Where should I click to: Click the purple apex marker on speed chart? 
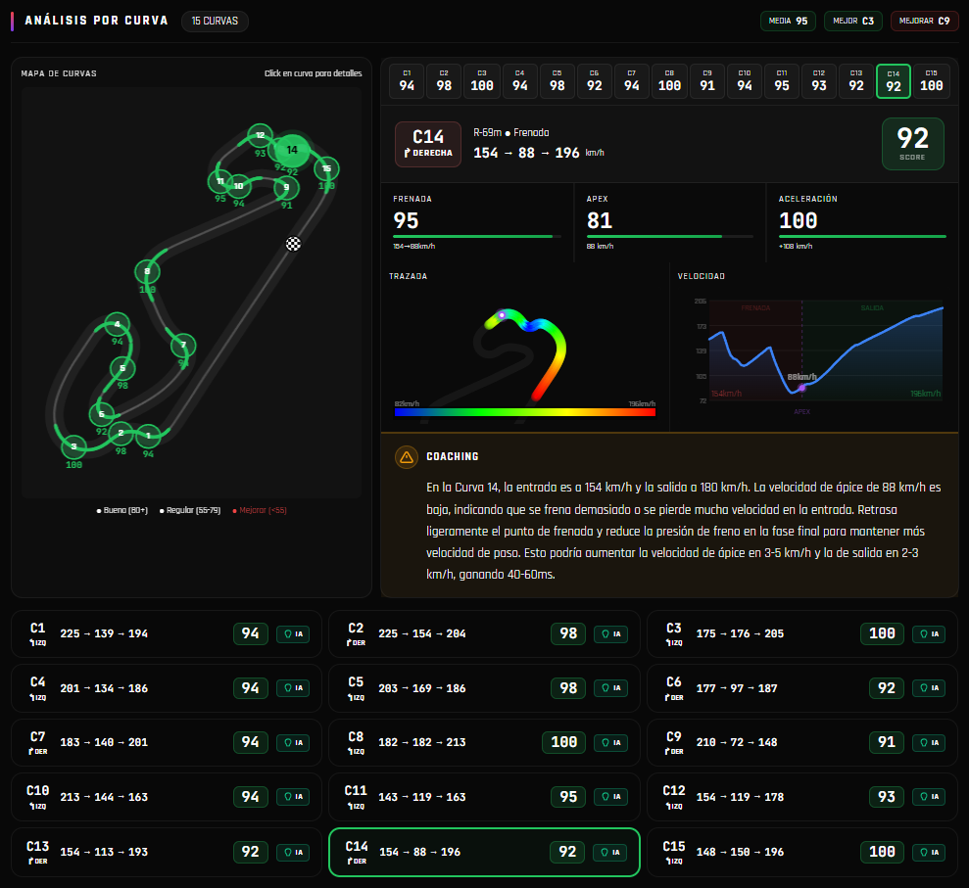pyautogui.click(x=802, y=388)
